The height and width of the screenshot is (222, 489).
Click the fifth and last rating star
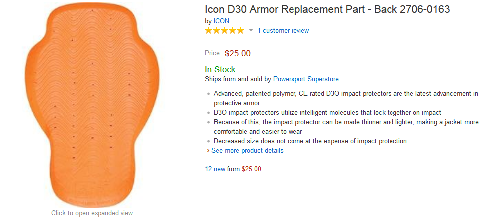coord(240,31)
